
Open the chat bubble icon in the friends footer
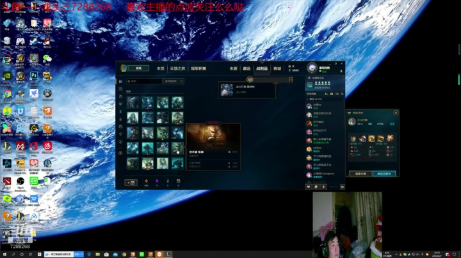309,186
